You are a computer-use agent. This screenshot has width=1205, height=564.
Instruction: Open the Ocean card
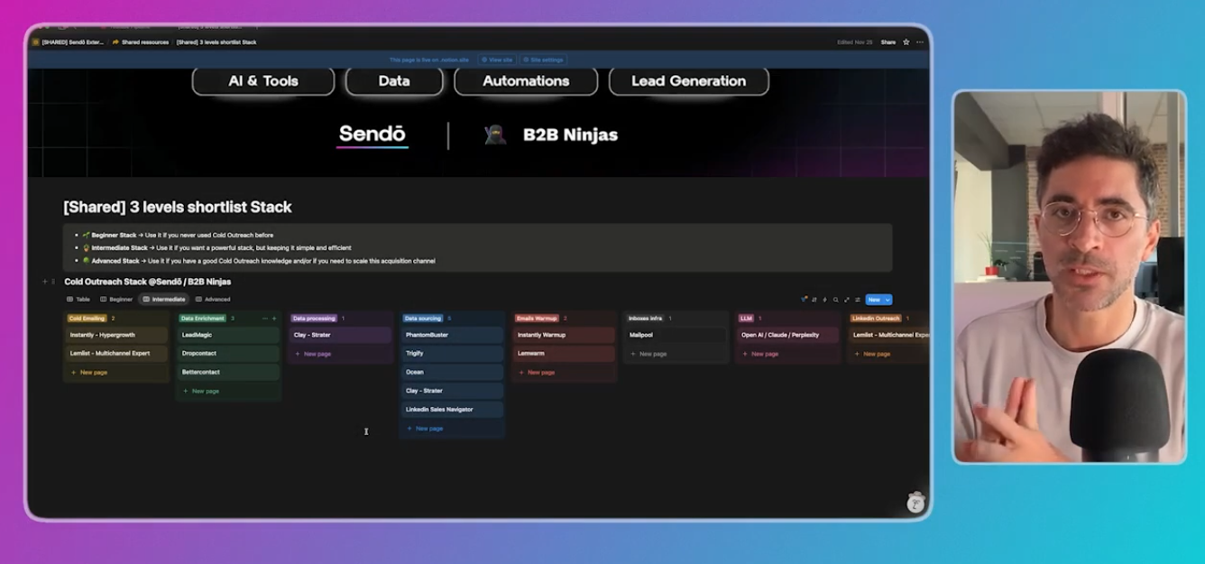coord(452,372)
